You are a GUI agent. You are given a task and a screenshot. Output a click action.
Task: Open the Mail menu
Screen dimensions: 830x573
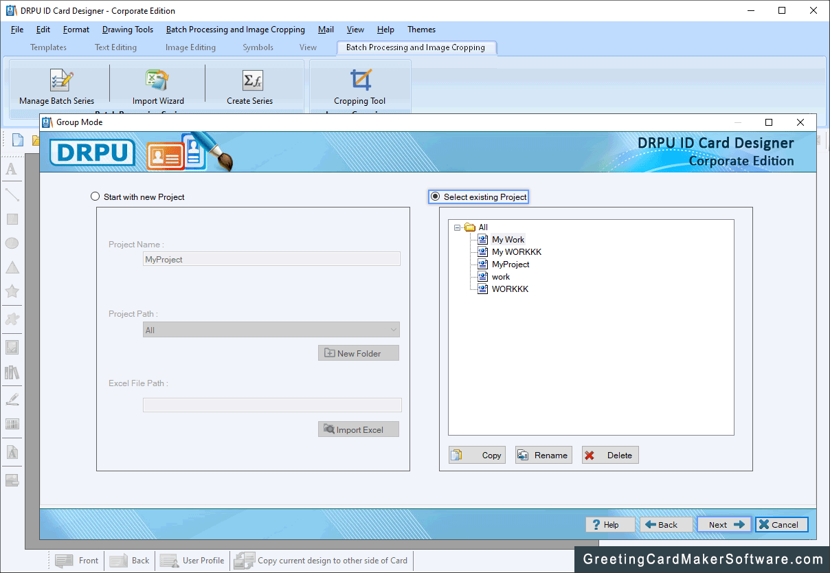click(x=326, y=30)
